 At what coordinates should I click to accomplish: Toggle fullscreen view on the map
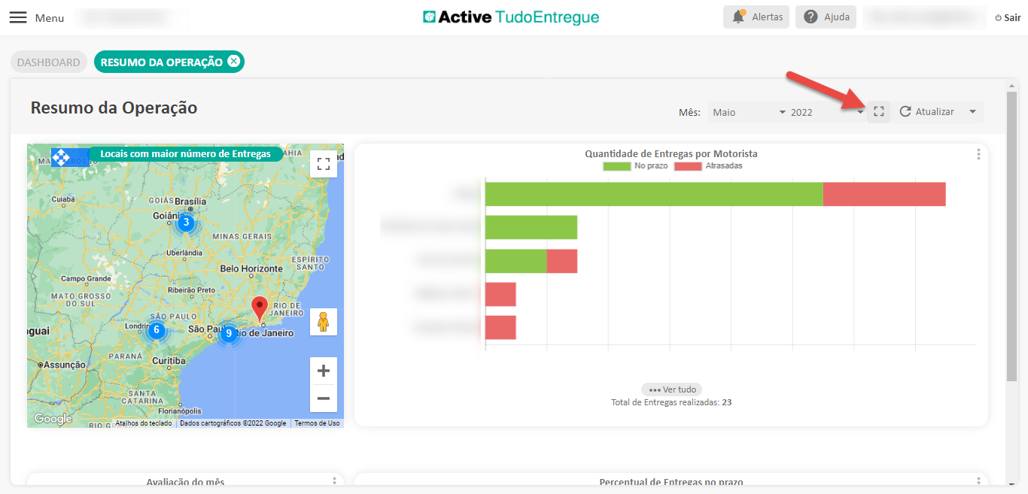[x=324, y=164]
